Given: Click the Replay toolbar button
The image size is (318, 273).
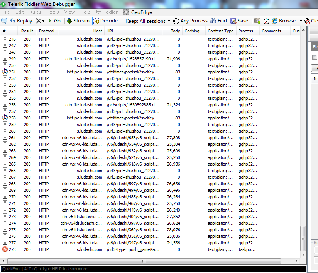Looking at the screenshot, I should (x=21, y=21).
